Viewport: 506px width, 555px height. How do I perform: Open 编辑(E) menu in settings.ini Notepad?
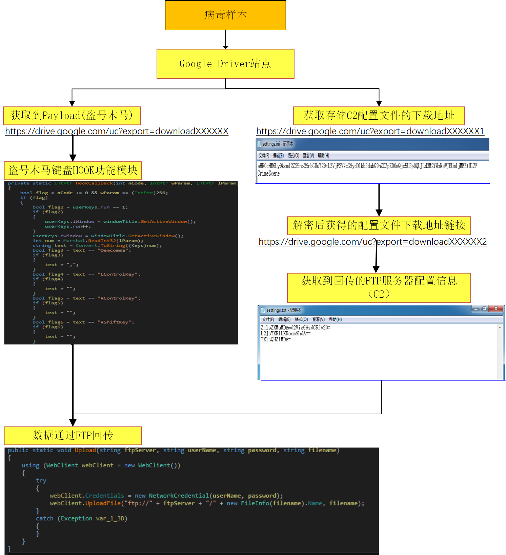278,156
